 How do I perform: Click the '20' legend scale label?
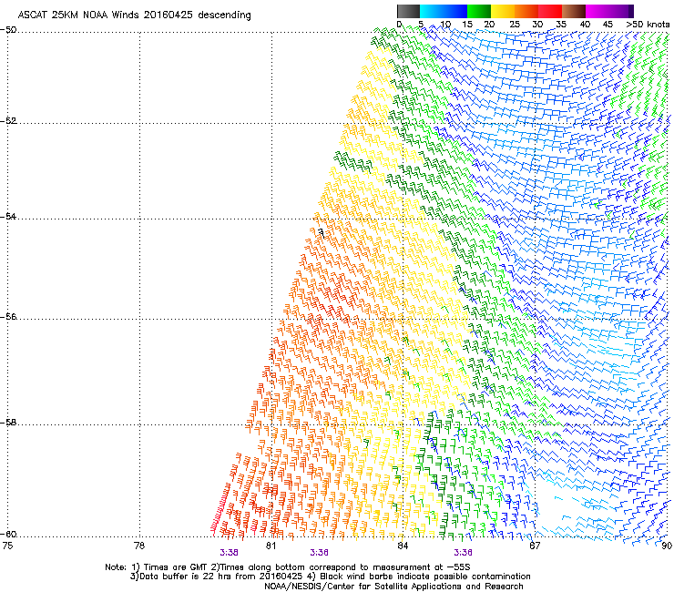(490, 25)
